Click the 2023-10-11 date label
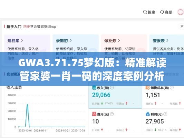 [41, 130]
